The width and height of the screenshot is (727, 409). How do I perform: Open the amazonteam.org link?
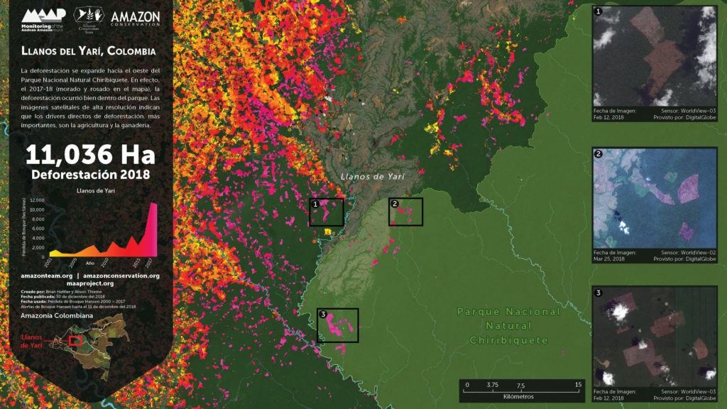coord(47,276)
